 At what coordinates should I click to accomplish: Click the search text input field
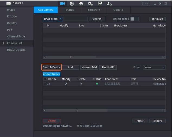tap(76, 19)
